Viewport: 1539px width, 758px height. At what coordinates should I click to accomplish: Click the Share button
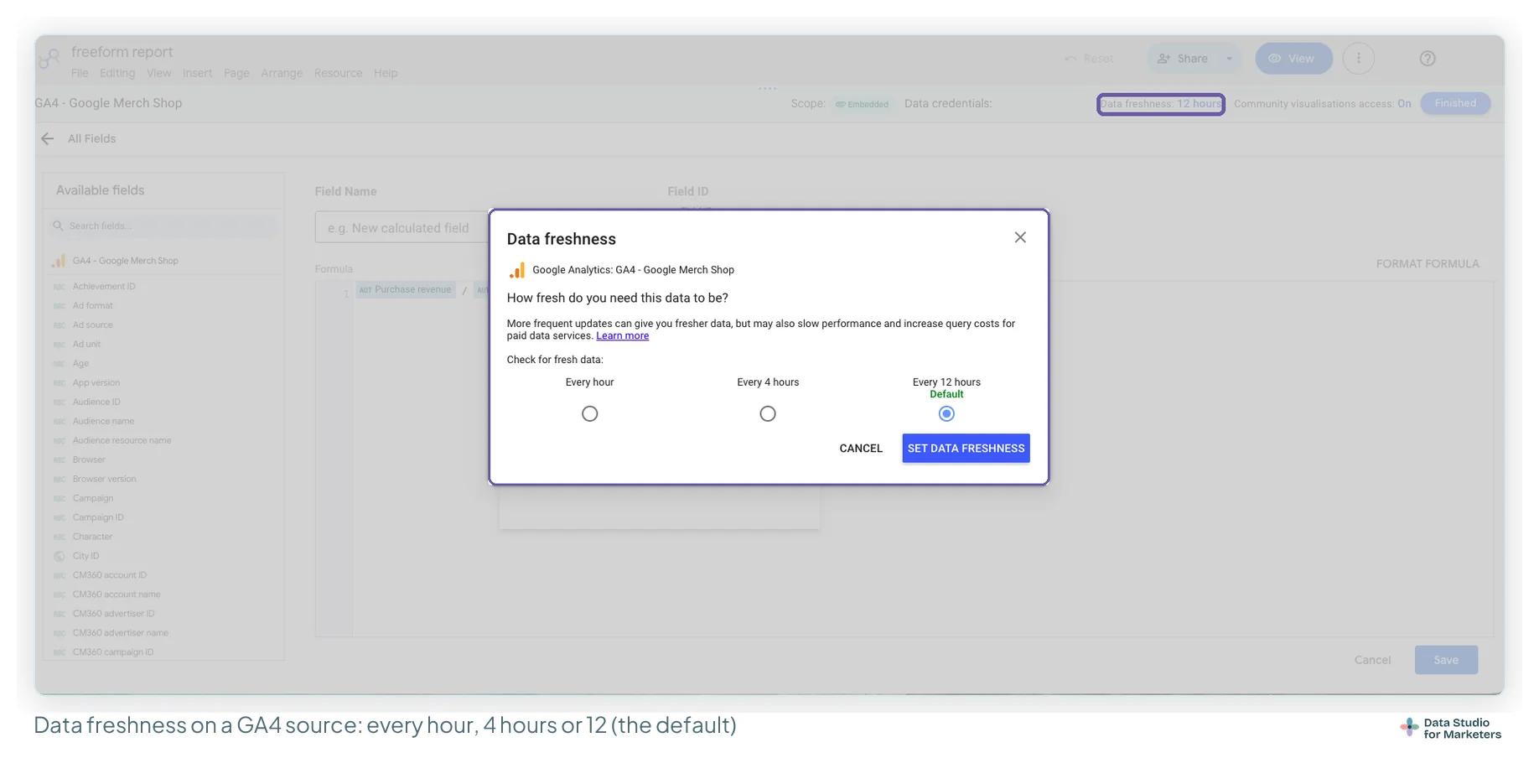pyautogui.click(x=1183, y=59)
